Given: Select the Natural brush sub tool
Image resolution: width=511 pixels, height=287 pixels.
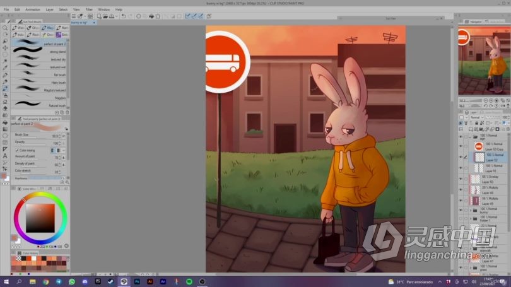Looking at the screenshot, I should tap(40, 105).
